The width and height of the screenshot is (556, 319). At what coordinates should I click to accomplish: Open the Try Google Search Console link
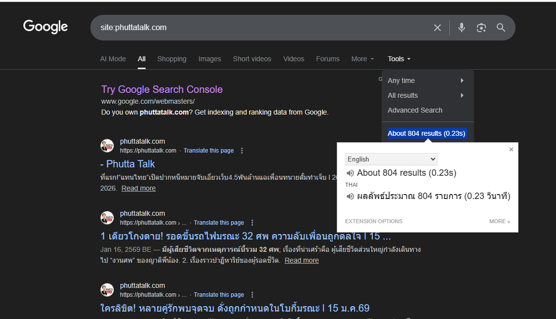[x=162, y=89]
